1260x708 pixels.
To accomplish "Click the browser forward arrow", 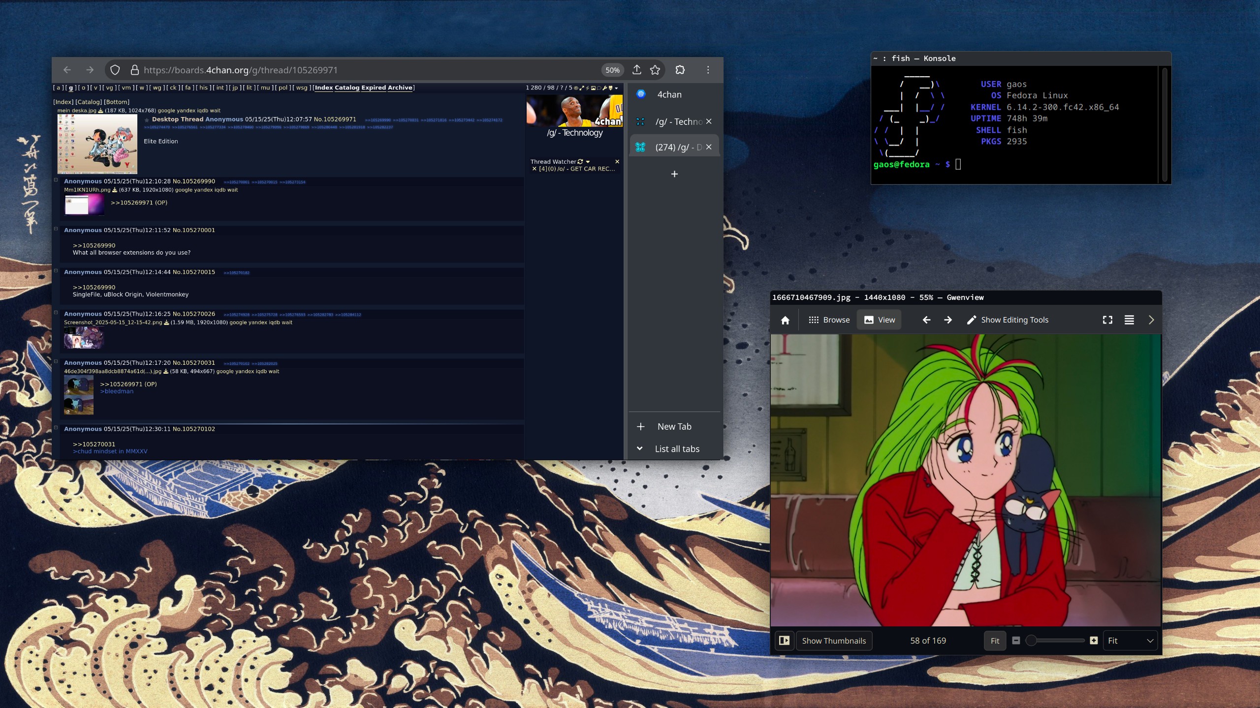I will point(90,70).
